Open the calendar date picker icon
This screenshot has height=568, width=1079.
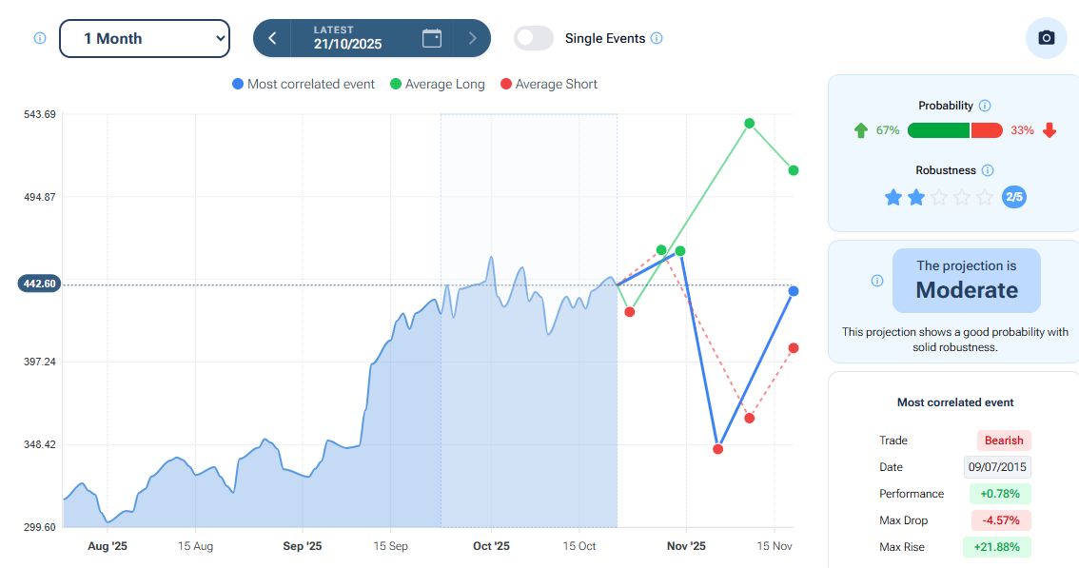click(432, 38)
